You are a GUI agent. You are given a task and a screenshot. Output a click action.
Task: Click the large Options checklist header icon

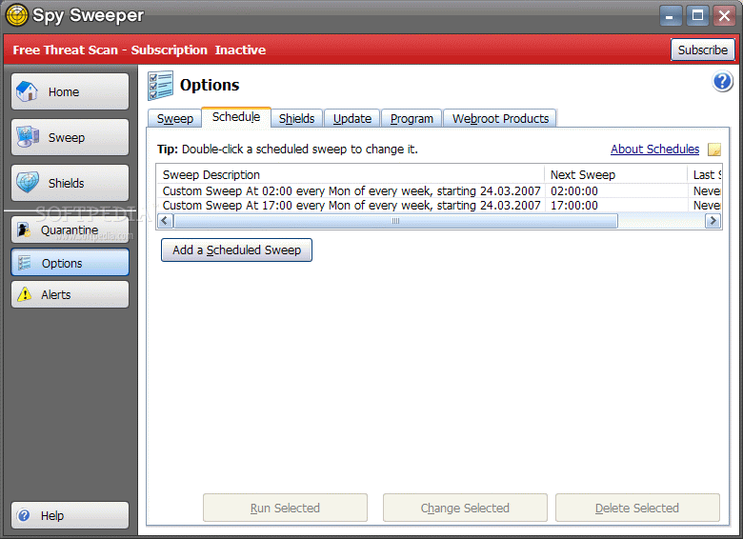pyautogui.click(x=161, y=86)
